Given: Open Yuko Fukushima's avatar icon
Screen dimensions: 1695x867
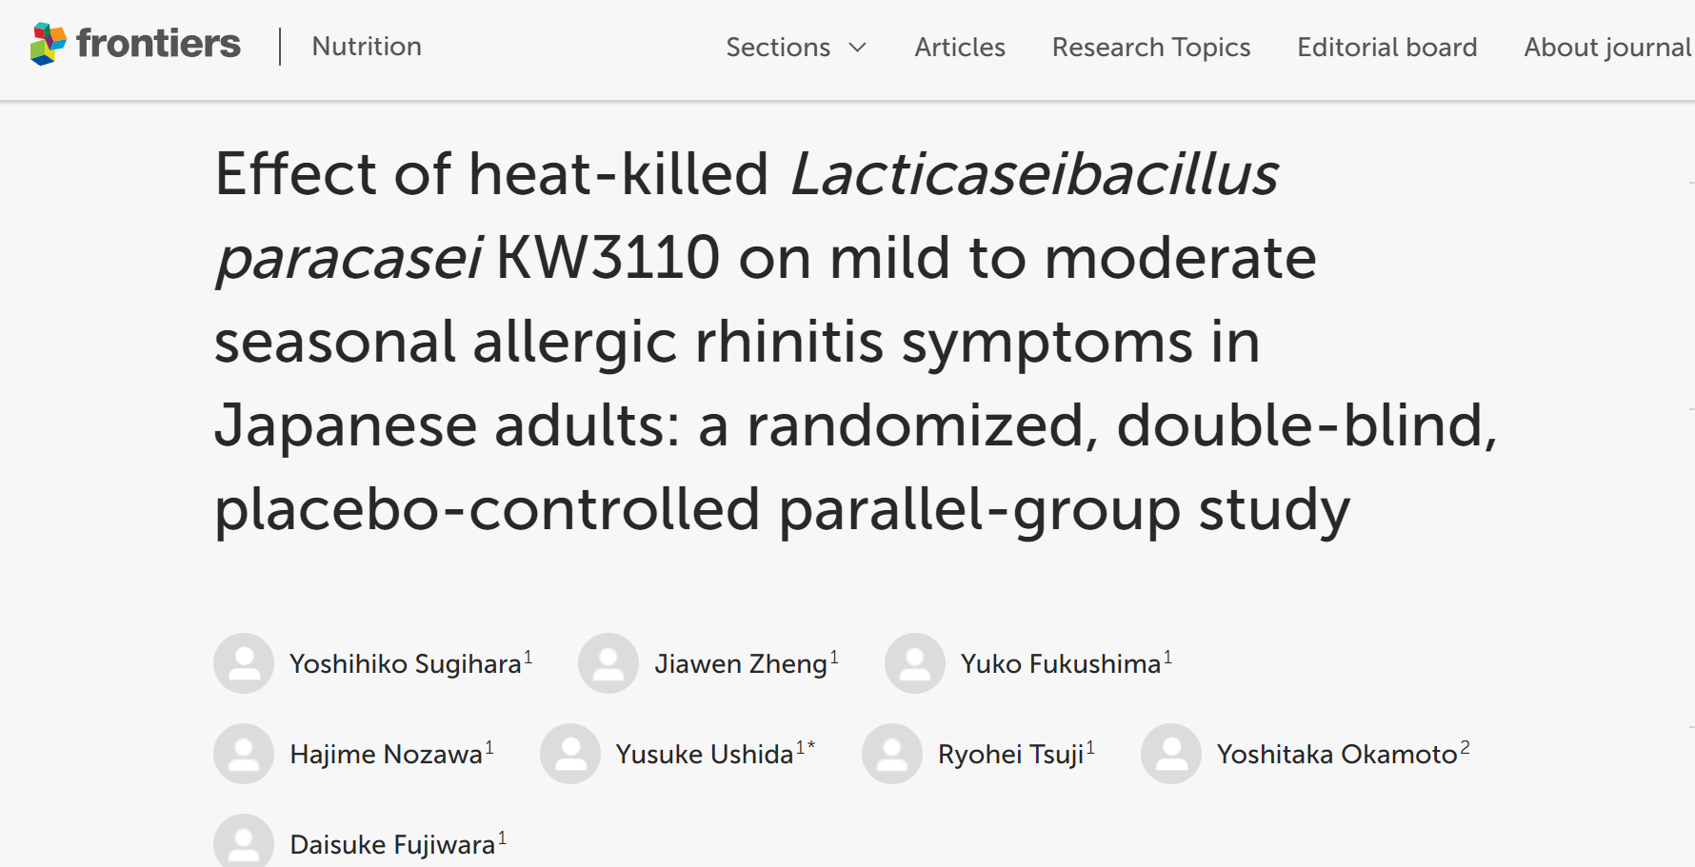Looking at the screenshot, I should (915, 663).
